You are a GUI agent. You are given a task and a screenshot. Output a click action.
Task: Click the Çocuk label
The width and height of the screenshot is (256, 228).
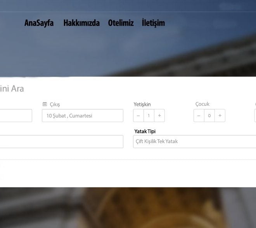coord(202,104)
